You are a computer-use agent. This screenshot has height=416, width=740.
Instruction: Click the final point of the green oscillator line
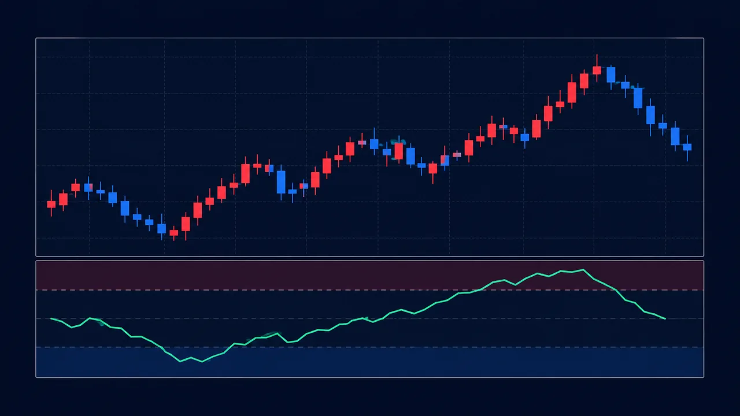(665, 318)
